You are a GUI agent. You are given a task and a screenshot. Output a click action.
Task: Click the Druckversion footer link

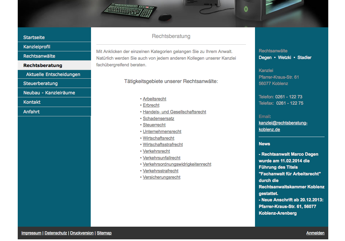coord(82,233)
